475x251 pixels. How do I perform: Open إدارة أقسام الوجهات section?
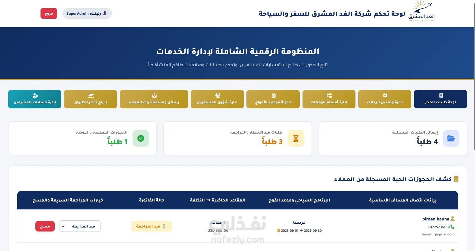pos(329,99)
